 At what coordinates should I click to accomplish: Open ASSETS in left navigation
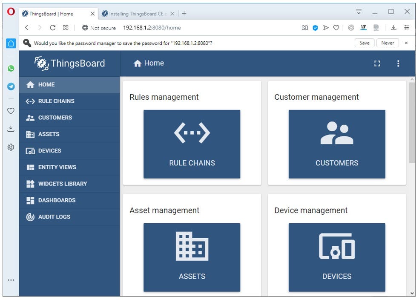pyautogui.click(x=69, y=135)
